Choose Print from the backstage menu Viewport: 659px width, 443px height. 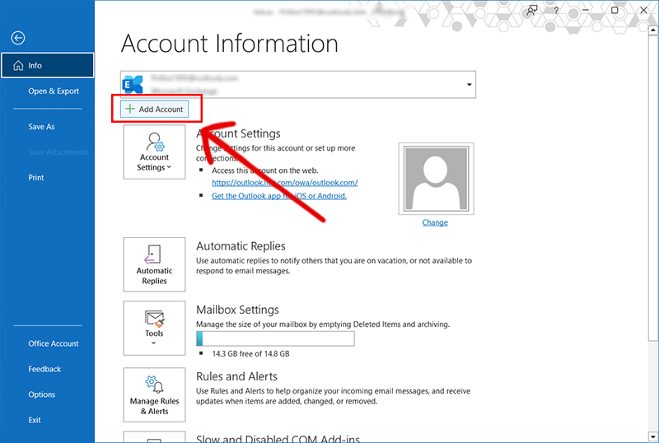[x=35, y=177]
